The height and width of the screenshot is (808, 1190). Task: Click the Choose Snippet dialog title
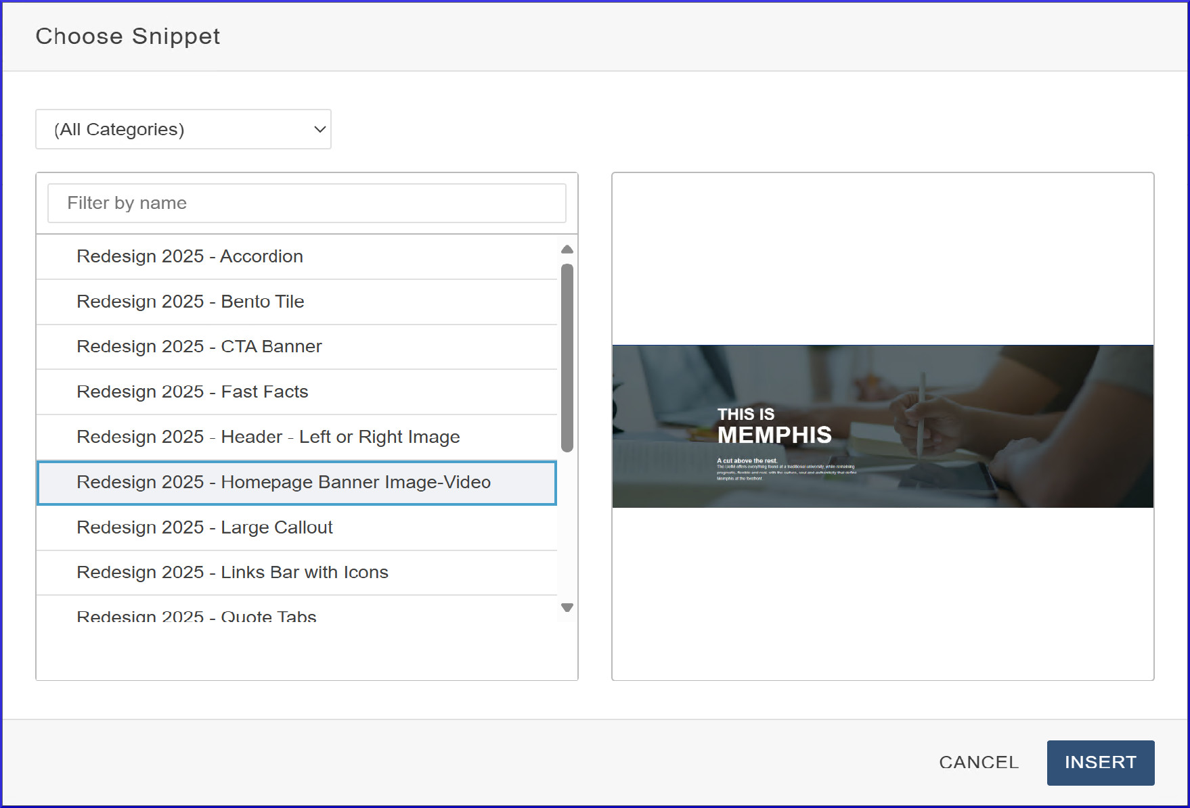click(128, 37)
